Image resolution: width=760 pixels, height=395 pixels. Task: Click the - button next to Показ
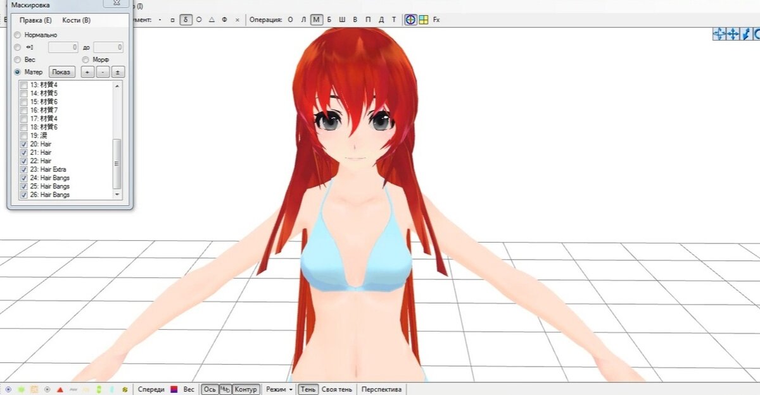(103, 72)
